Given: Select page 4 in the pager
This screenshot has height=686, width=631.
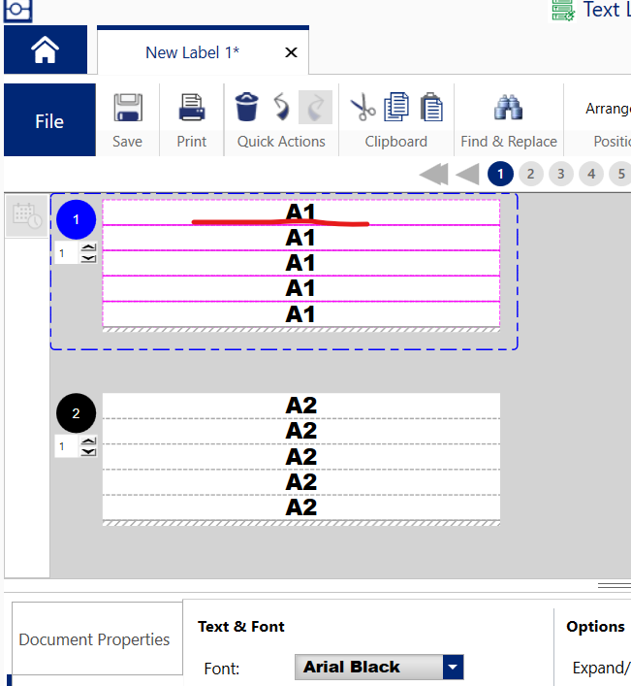Looking at the screenshot, I should pos(591,174).
